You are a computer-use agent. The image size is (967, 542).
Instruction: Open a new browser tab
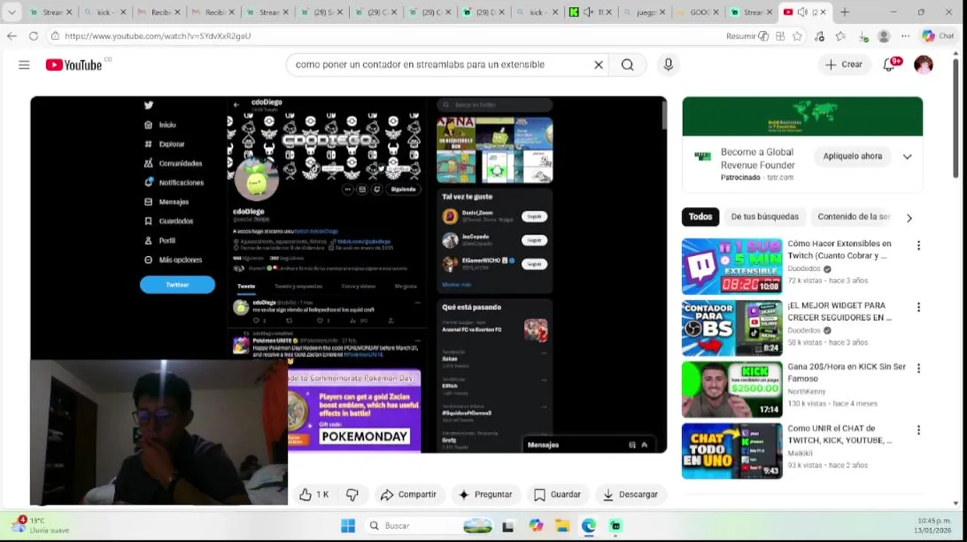tap(844, 12)
